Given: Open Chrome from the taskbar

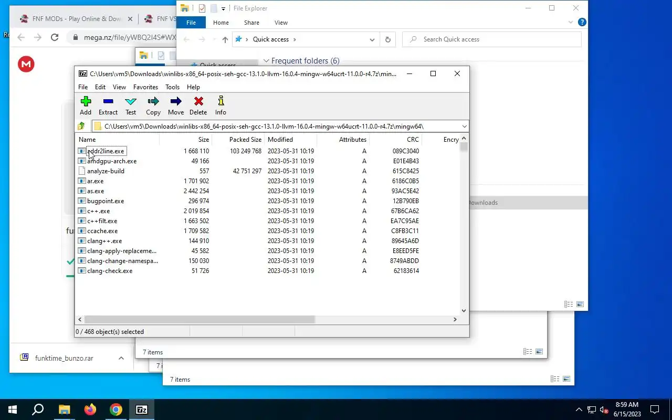Looking at the screenshot, I should (115, 409).
